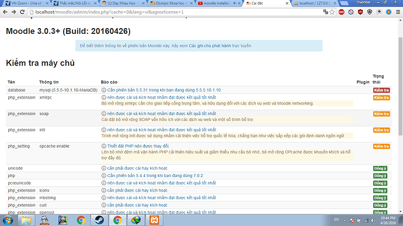The width and height of the screenshot is (403, 226).
Task: Click the orange Kiểm tra badge for soap
Action: pos(381,114)
